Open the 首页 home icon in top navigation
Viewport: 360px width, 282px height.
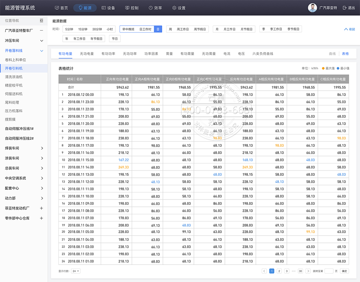click(57, 8)
